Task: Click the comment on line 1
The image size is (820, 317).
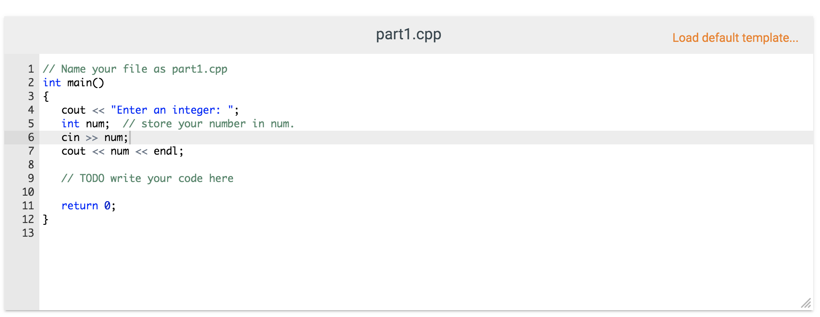Action: click(x=135, y=69)
